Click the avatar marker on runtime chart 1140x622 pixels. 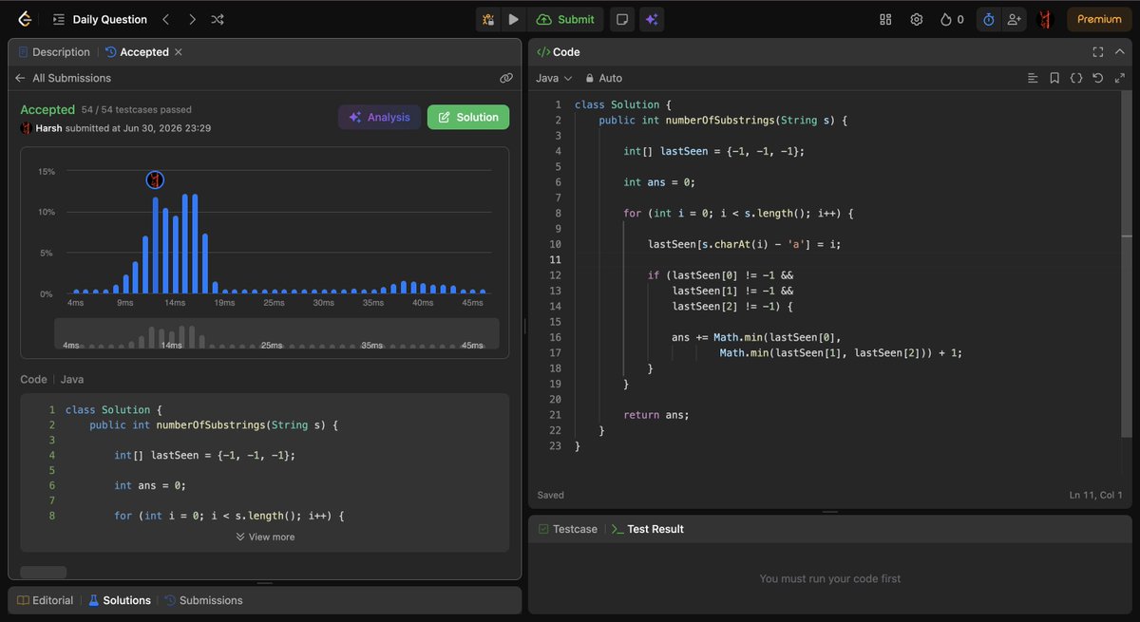(155, 179)
